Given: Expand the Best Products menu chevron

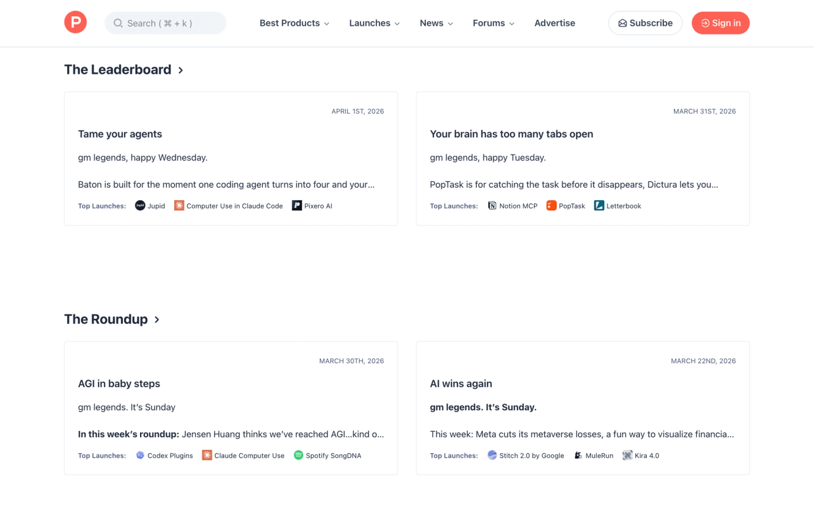Looking at the screenshot, I should click(x=327, y=23).
